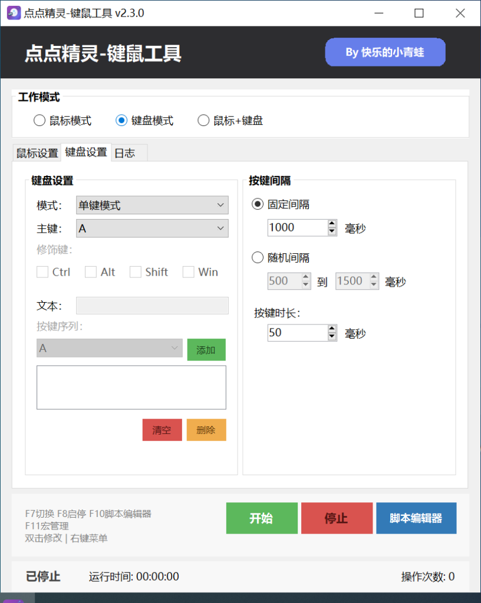Open the 按键序列 dropdown
The image size is (481, 603).
click(x=108, y=349)
